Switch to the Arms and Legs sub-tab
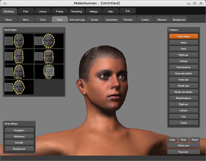This screenshot has height=161, width=206. pyautogui.click(x=77, y=20)
